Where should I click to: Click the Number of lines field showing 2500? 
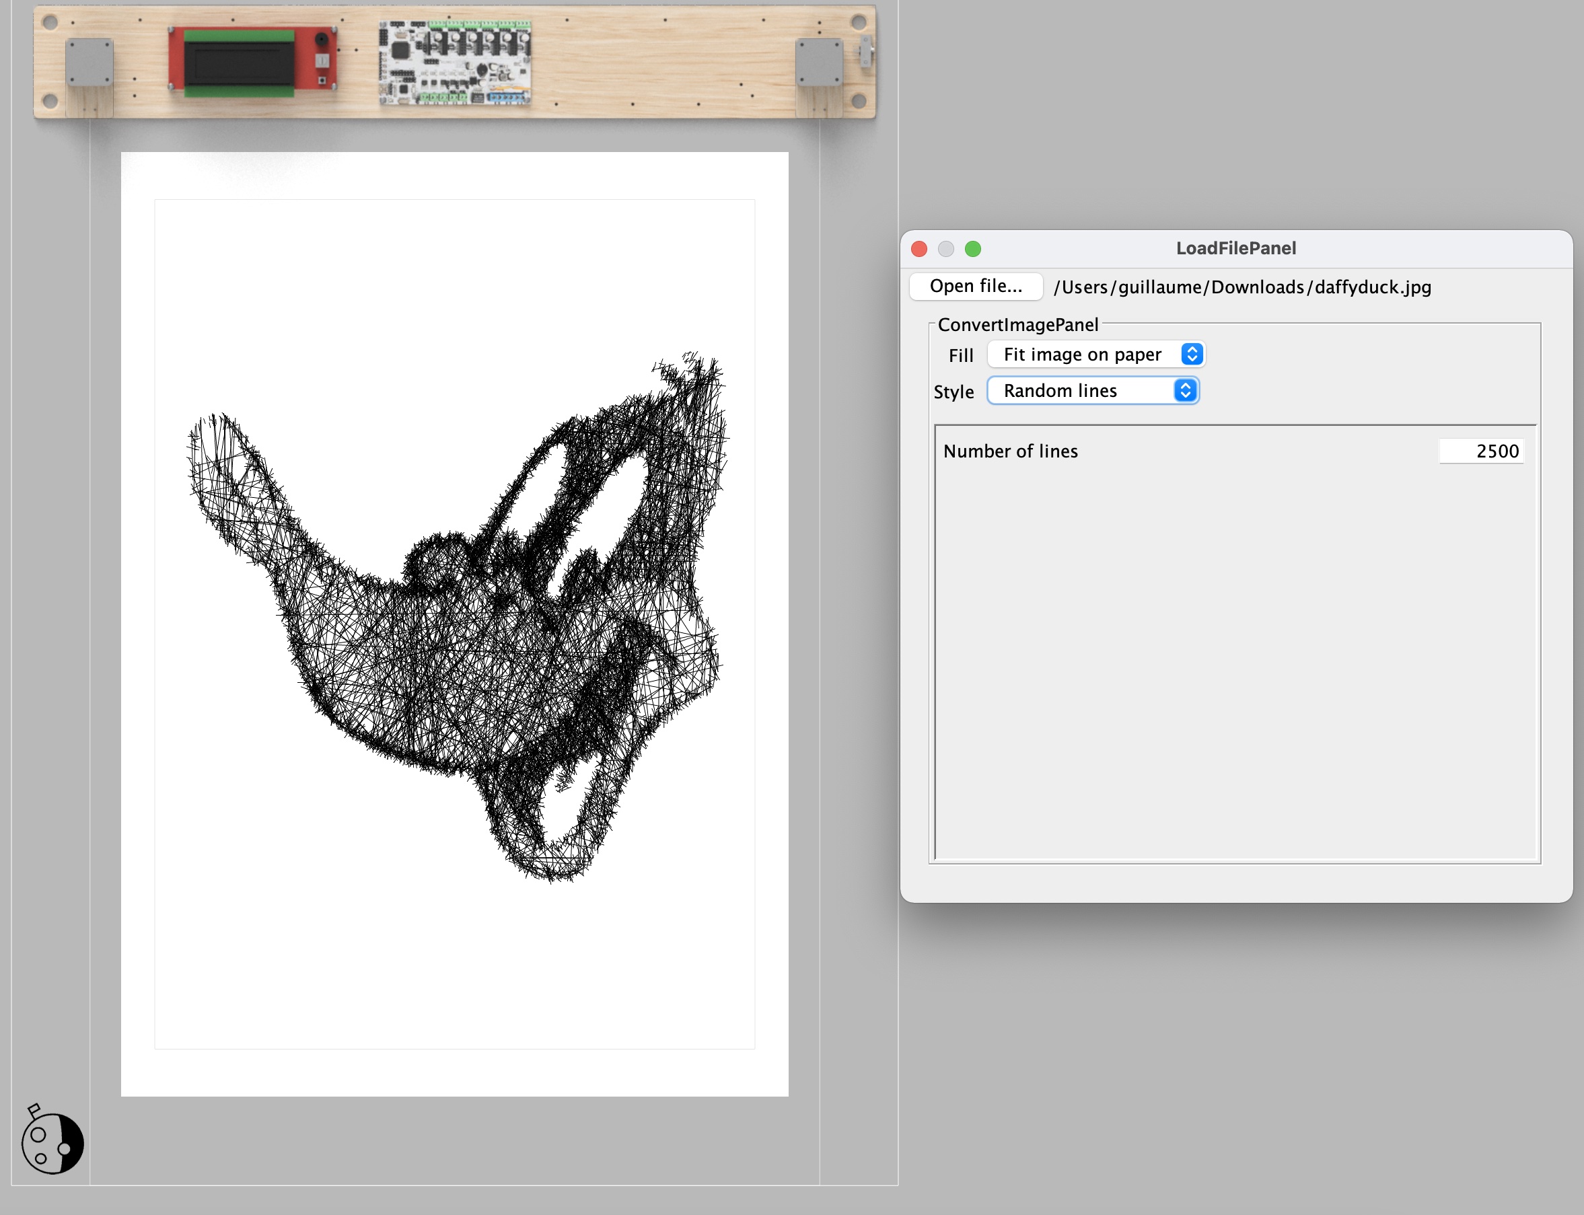pos(1481,451)
